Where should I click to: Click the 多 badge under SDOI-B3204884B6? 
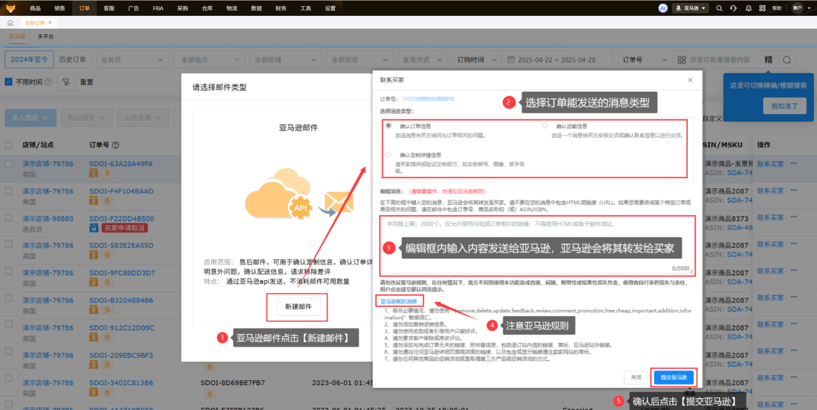coord(107,310)
